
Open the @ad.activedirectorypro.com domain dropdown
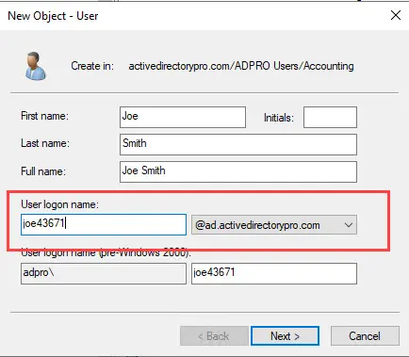tap(274, 225)
